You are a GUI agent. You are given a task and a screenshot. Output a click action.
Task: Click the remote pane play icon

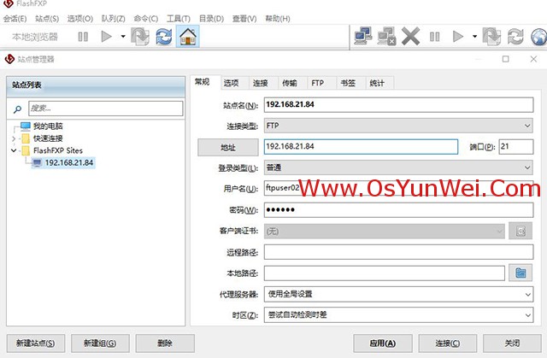(458, 36)
